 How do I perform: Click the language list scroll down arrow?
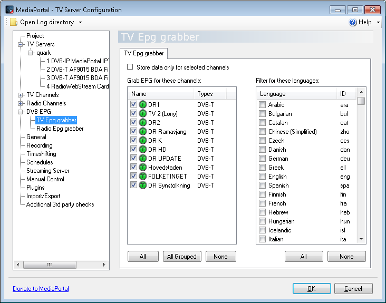361,239
